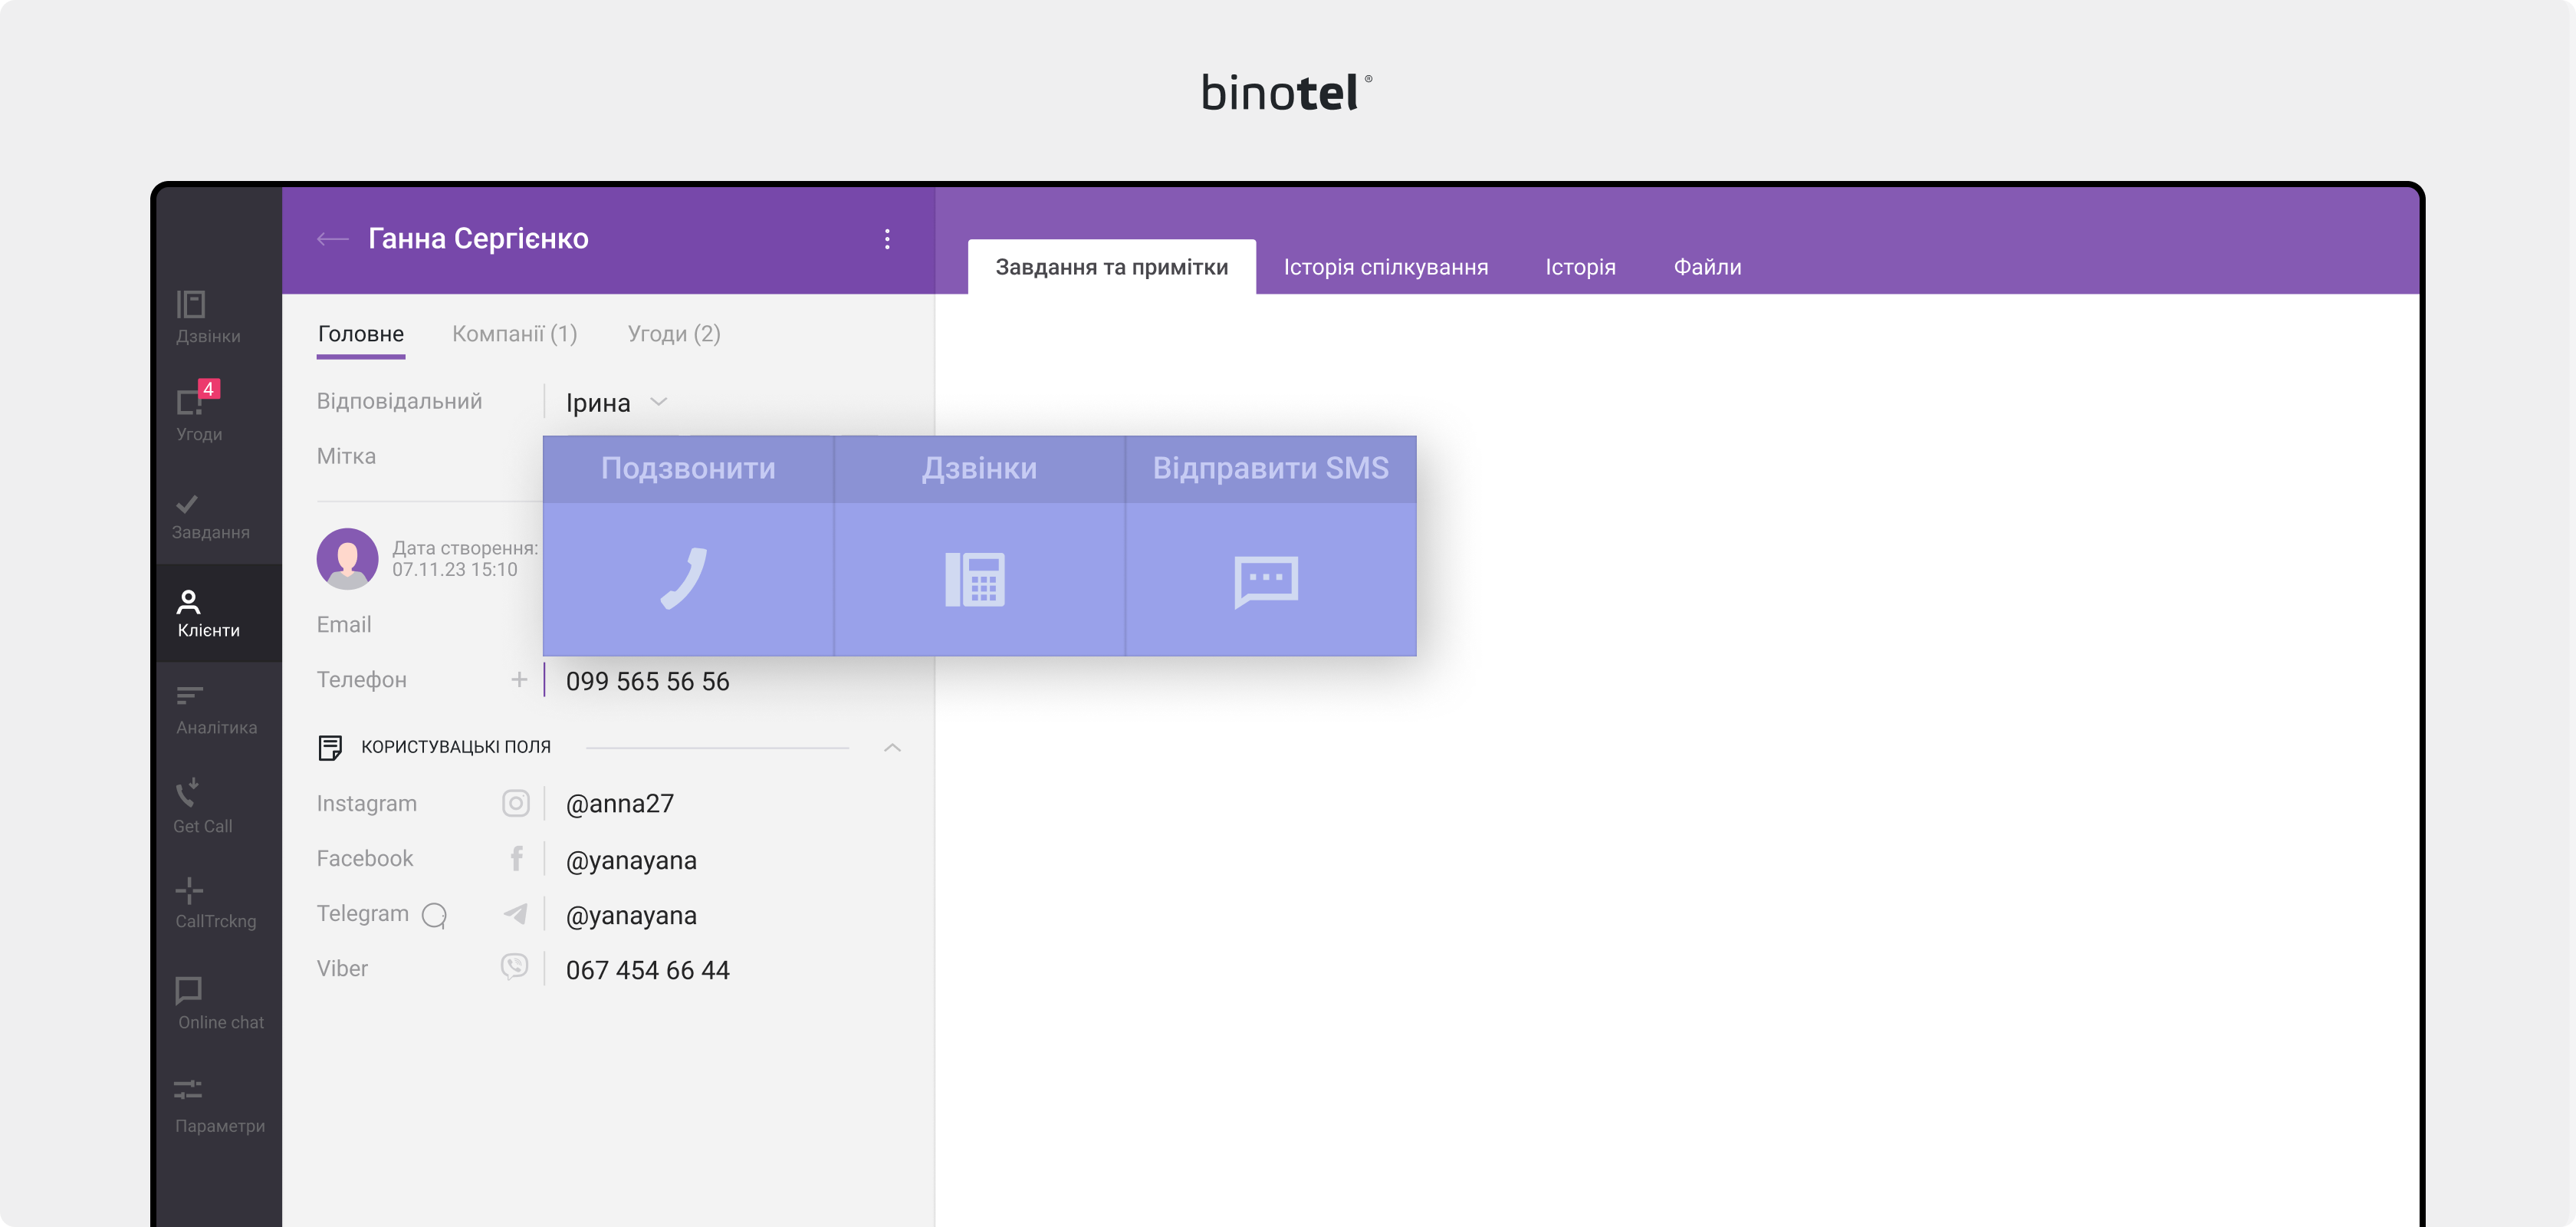Go to Завдання in the sidebar
This screenshot has height=1227, width=2576.
click(x=210, y=516)
